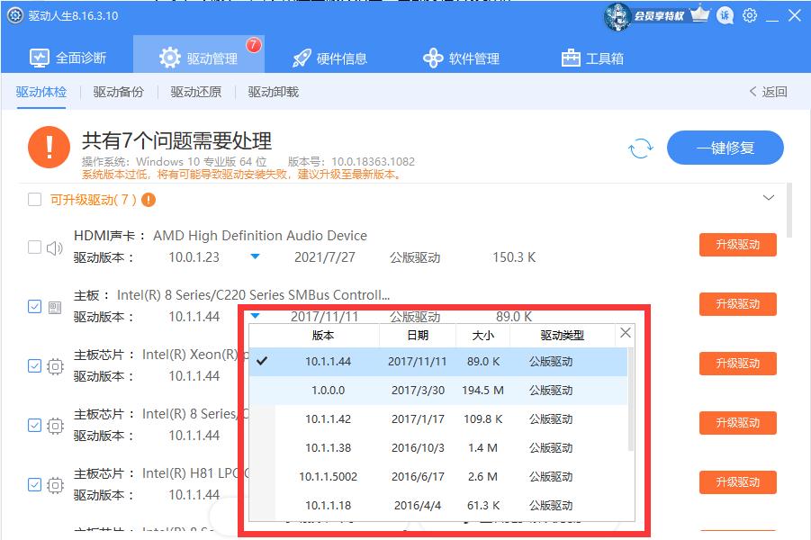Open 软件管理 via its gamepad icon
Screen dimensions: 811x540
pos(433,56)
